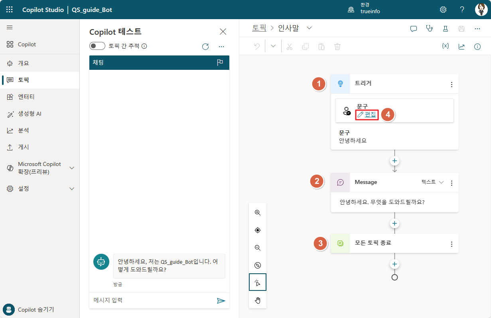491x318 pixels.
Task: Open 모든 토픽 종료 node options menu
Action: (452, 244)
